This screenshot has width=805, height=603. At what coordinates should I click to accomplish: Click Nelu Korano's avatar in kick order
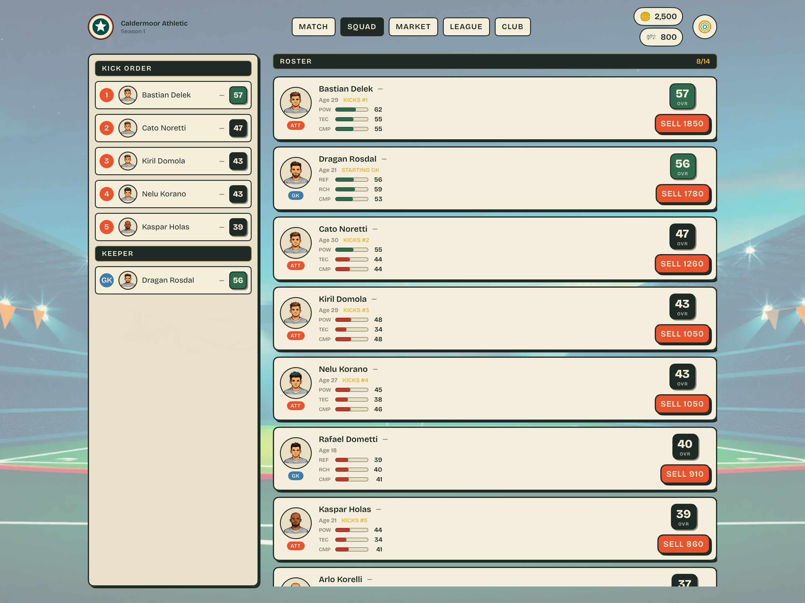(x=128, y=194)
